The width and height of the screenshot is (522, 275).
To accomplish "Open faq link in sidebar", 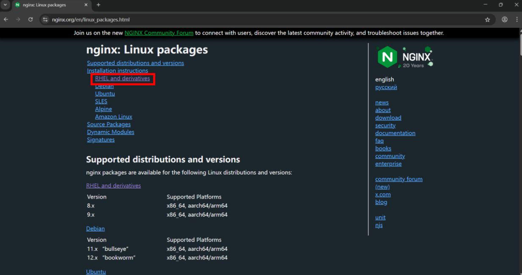I will tap(379, 141).
